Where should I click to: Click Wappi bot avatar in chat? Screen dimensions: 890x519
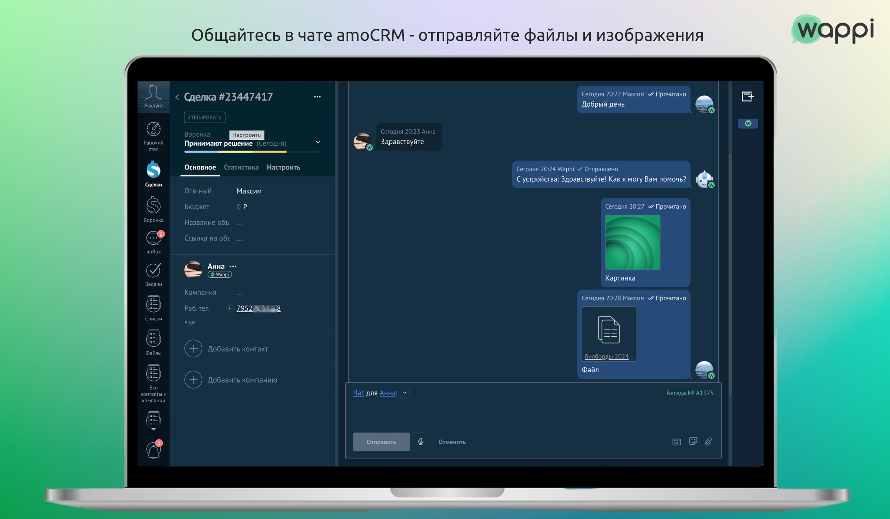coord(704,179)
